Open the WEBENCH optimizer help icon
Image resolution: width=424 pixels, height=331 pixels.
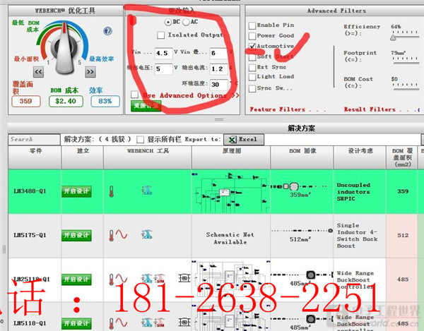(107, 31)
